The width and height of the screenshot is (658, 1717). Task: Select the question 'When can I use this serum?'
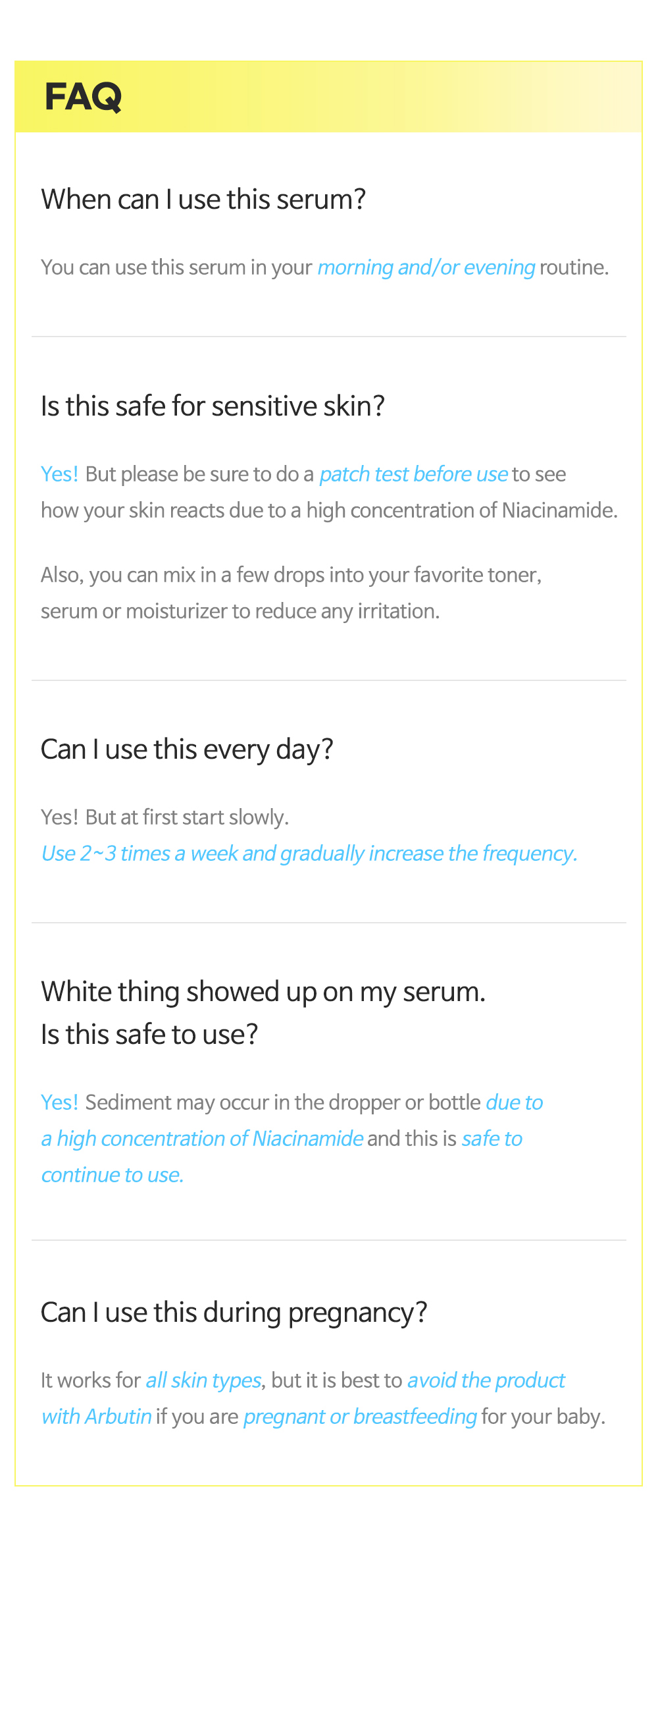click(203, 200)
